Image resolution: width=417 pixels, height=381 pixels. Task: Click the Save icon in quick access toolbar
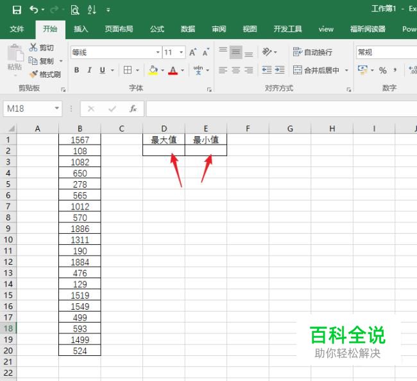tap(17, 10)
